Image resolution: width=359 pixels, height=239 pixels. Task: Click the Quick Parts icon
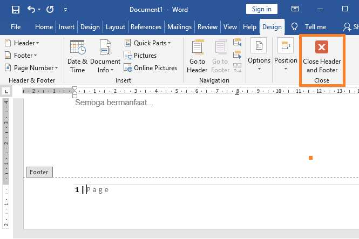[127, 43]
